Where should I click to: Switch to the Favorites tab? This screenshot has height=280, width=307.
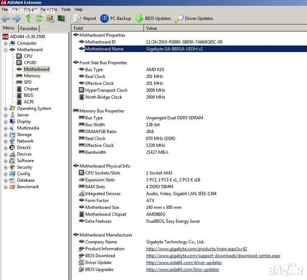point(29,29)
